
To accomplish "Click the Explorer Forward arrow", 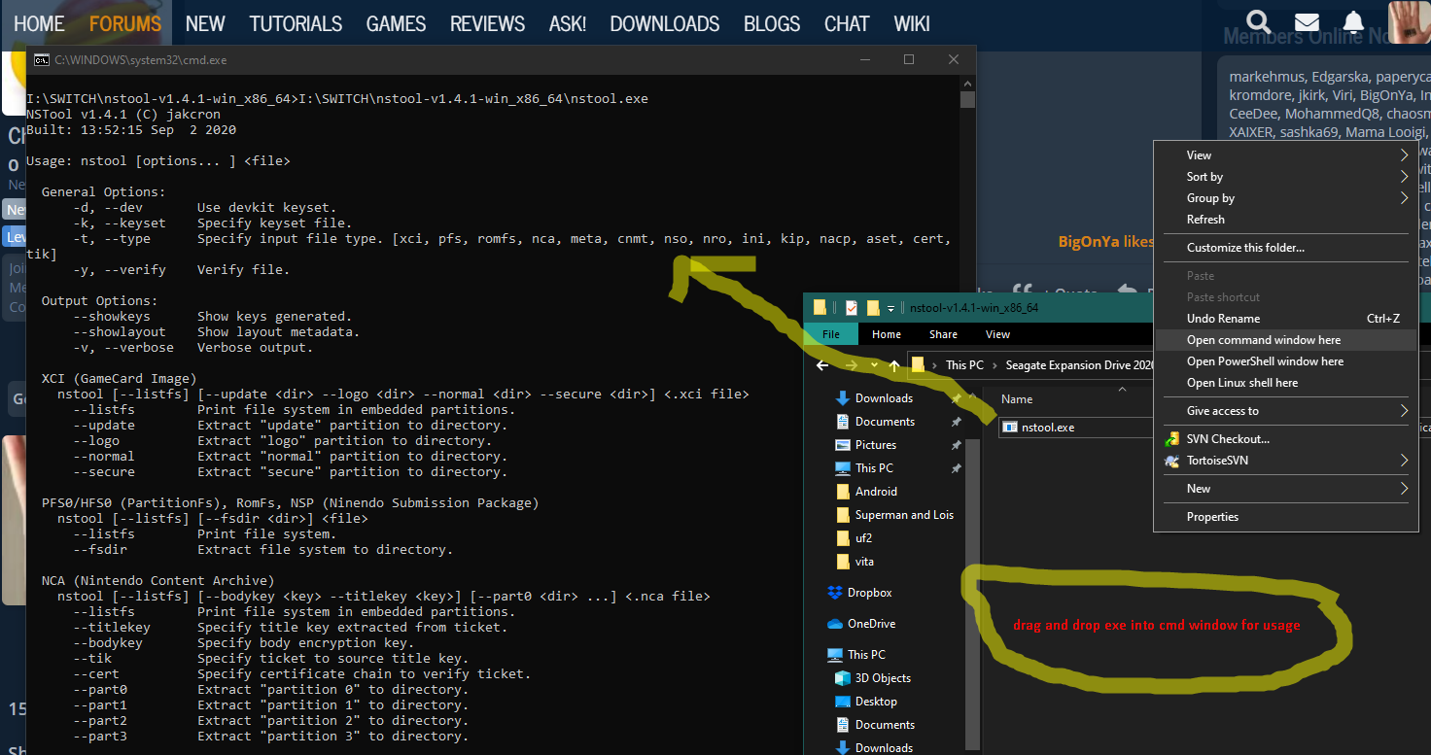I will [x=854, y=365].
